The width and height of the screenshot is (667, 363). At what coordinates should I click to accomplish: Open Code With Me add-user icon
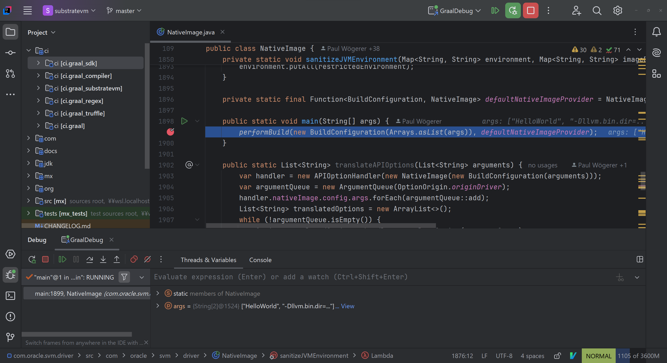pos(576,11)
